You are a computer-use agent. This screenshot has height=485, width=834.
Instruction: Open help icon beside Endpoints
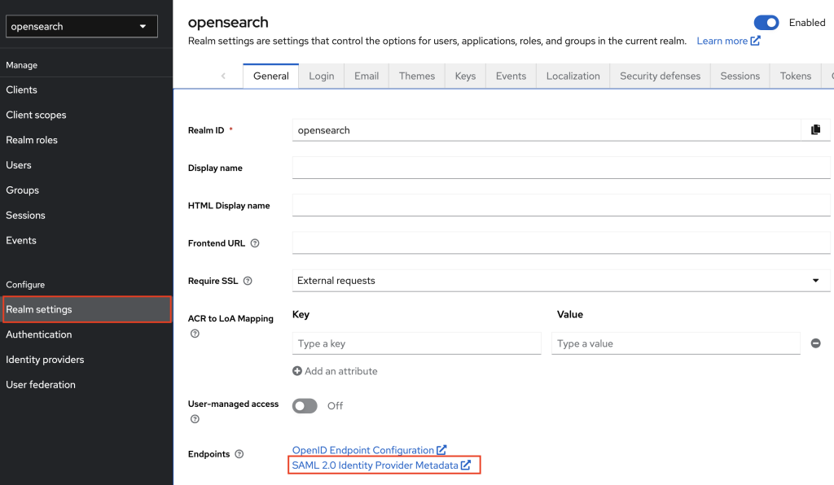(x=239, y=454)
